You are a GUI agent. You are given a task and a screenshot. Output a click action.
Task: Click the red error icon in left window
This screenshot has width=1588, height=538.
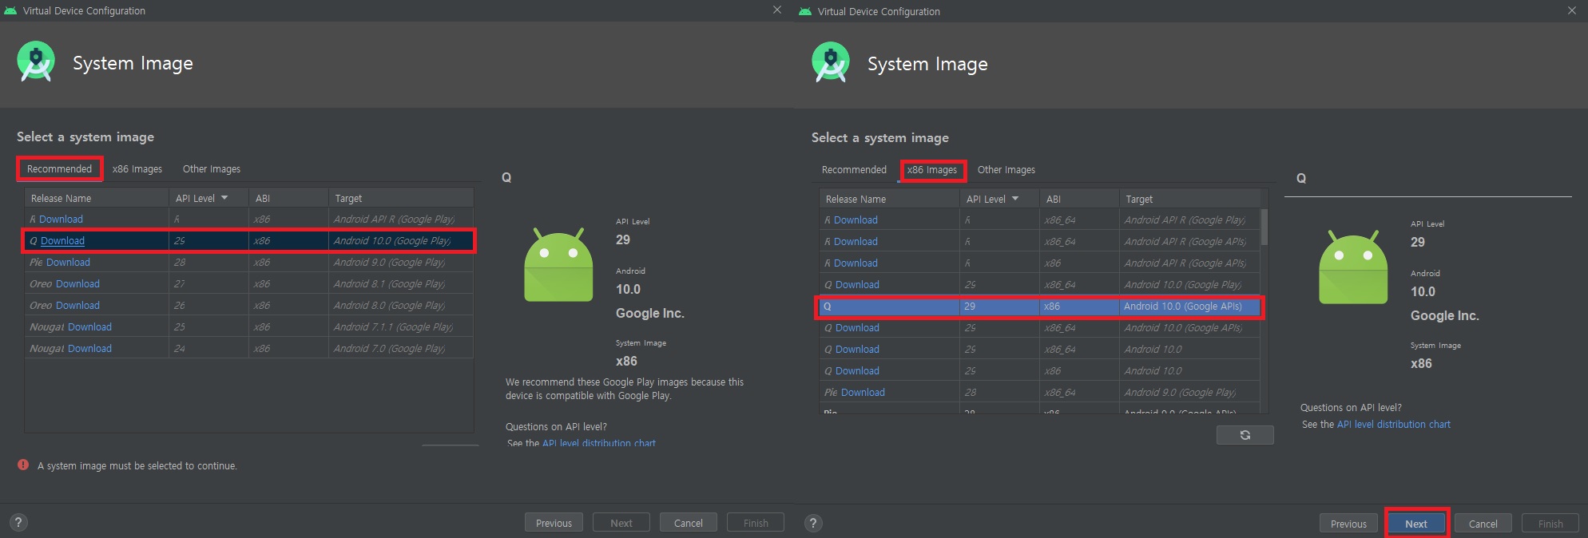(x=23, y=465)
